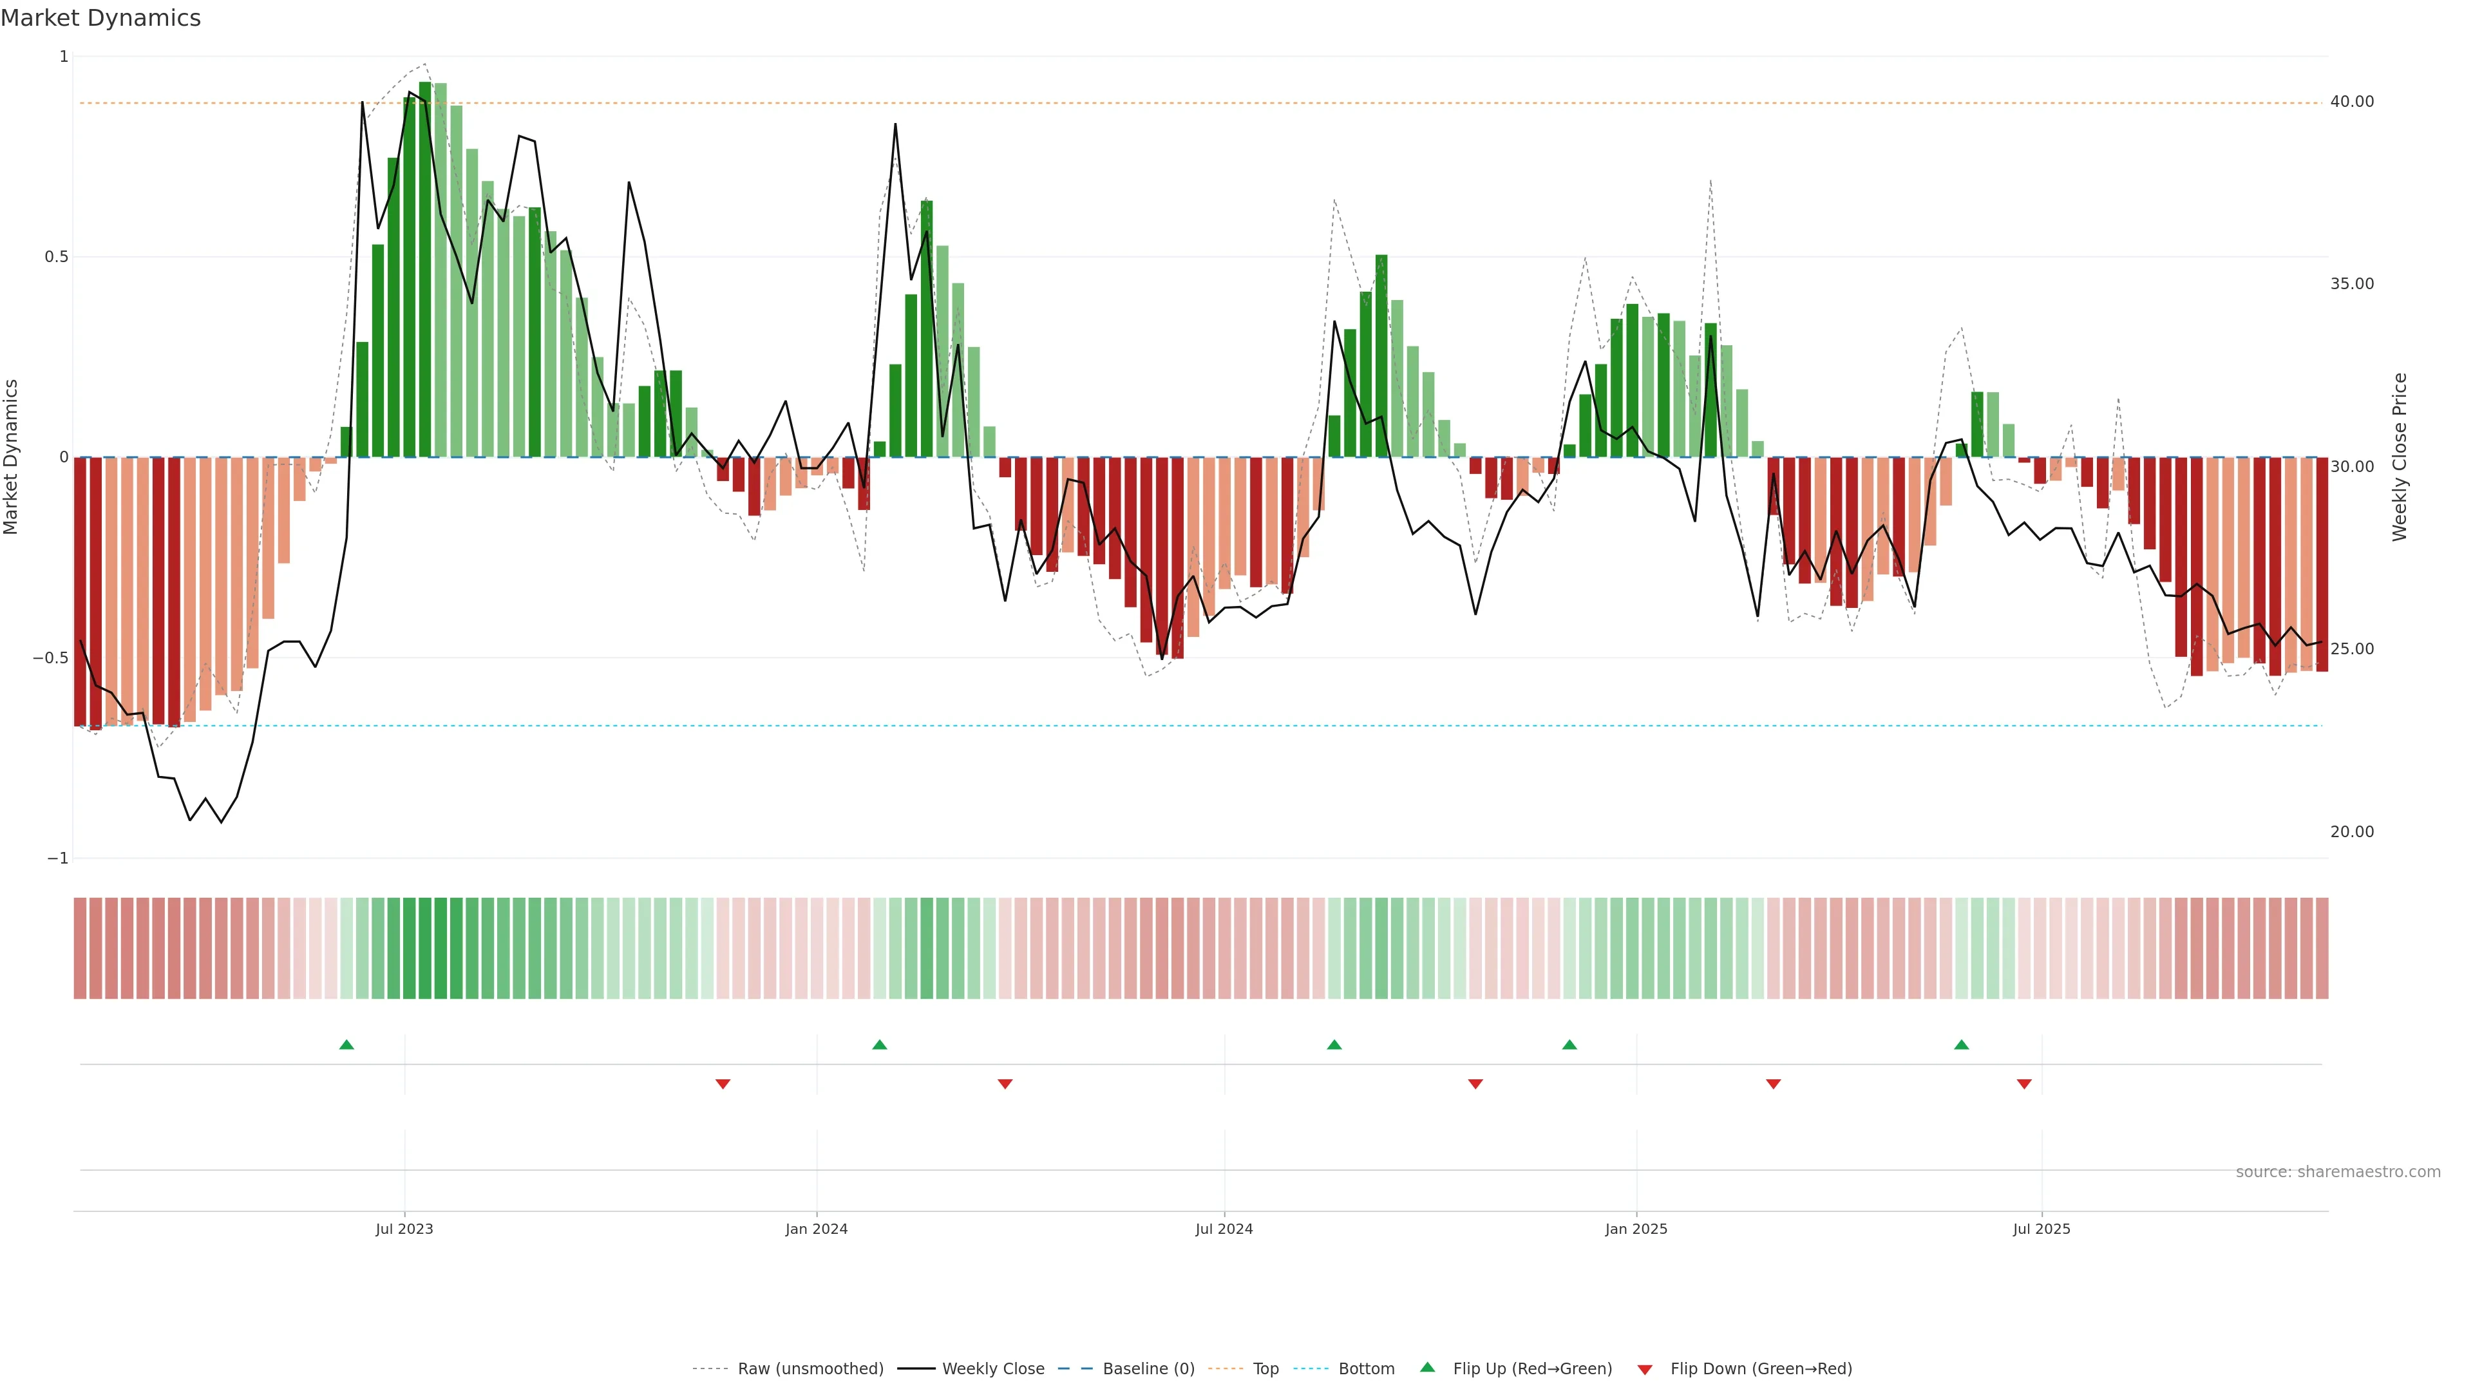The image size is (2473, 1391).
Task: Click the Flip Up triangle icon in the legend
Action: coord(1428,1367)
